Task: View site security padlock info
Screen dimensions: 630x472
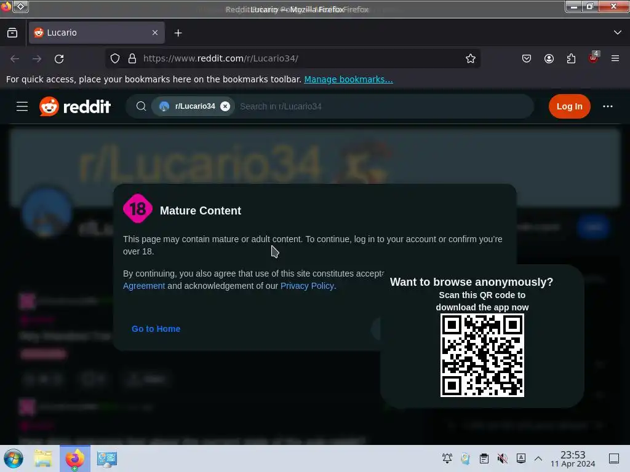Action: pyautogui.click(x=132, y=58)
